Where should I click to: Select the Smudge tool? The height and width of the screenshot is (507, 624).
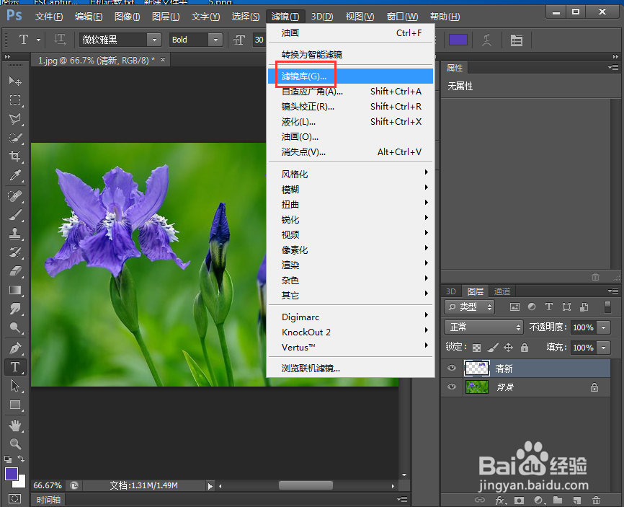(x=15, y=309)
